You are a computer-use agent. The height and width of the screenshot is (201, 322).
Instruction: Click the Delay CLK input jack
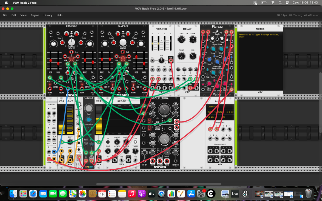(184, 88)
